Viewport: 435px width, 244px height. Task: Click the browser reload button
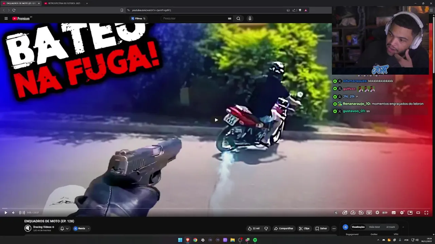click(x=14, y=10)
